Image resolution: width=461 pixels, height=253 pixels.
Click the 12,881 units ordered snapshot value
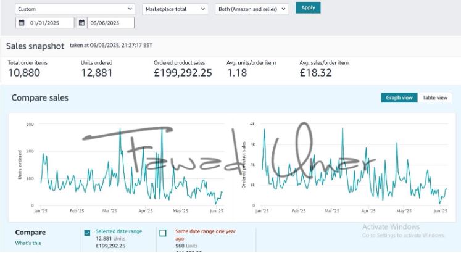pos(96,73)
